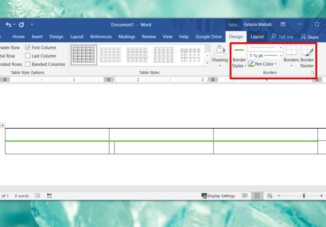Click the proofing check icon in status bar
The height and width of the screenshot is (227, 326).
coord(38,196)
